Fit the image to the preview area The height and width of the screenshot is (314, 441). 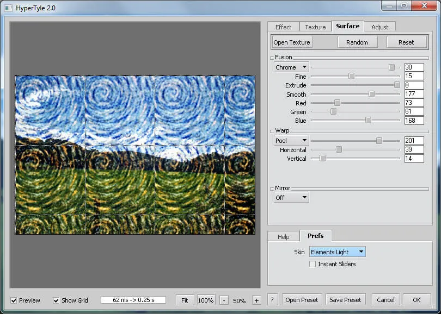(185, 299)
